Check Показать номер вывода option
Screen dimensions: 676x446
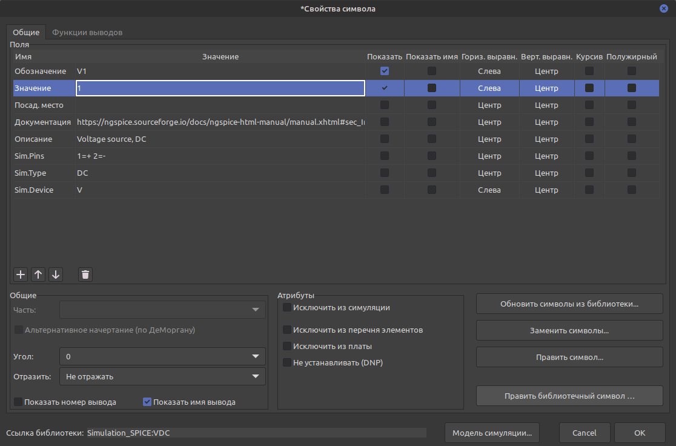(x=18, y=402)
